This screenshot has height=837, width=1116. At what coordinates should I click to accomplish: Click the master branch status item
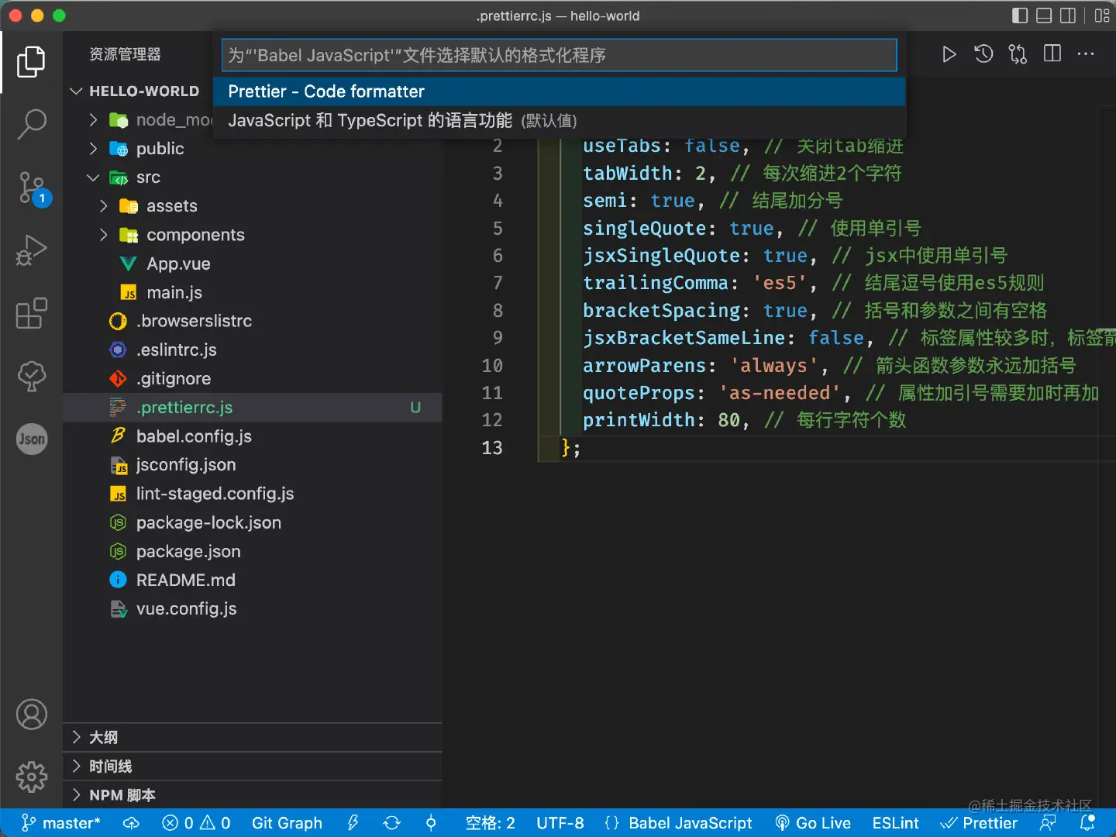pos(61,823)
